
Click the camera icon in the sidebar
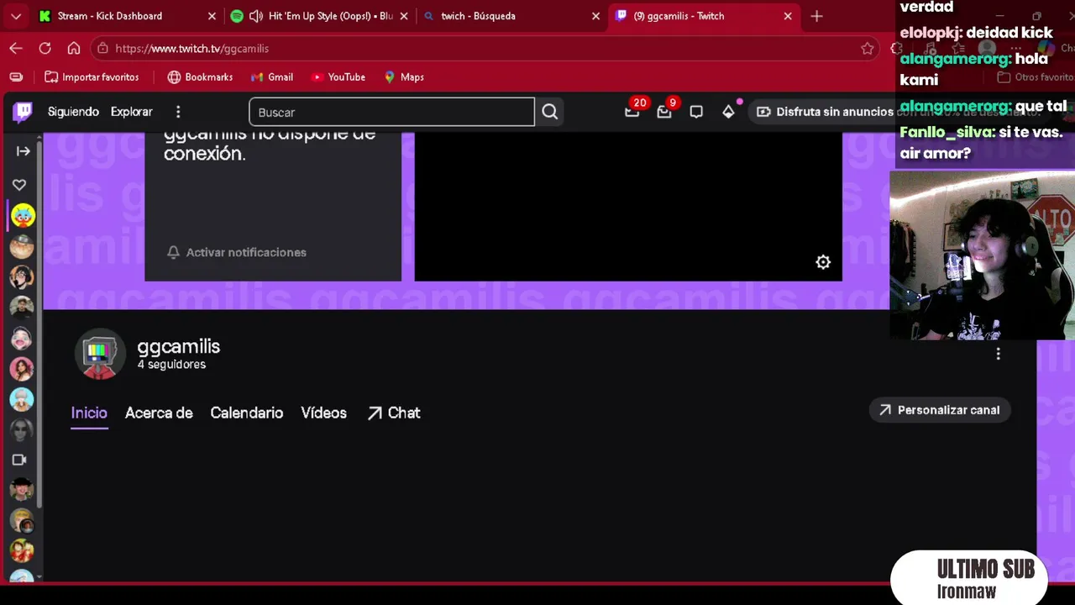tap(19, 460)
